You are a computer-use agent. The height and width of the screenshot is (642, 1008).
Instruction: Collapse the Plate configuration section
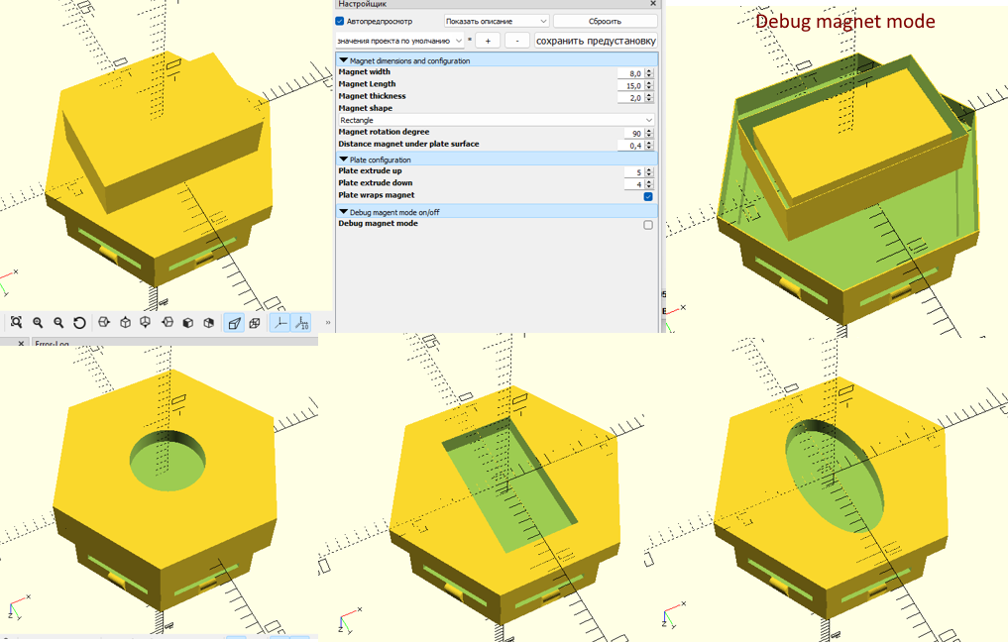(344, 159)
